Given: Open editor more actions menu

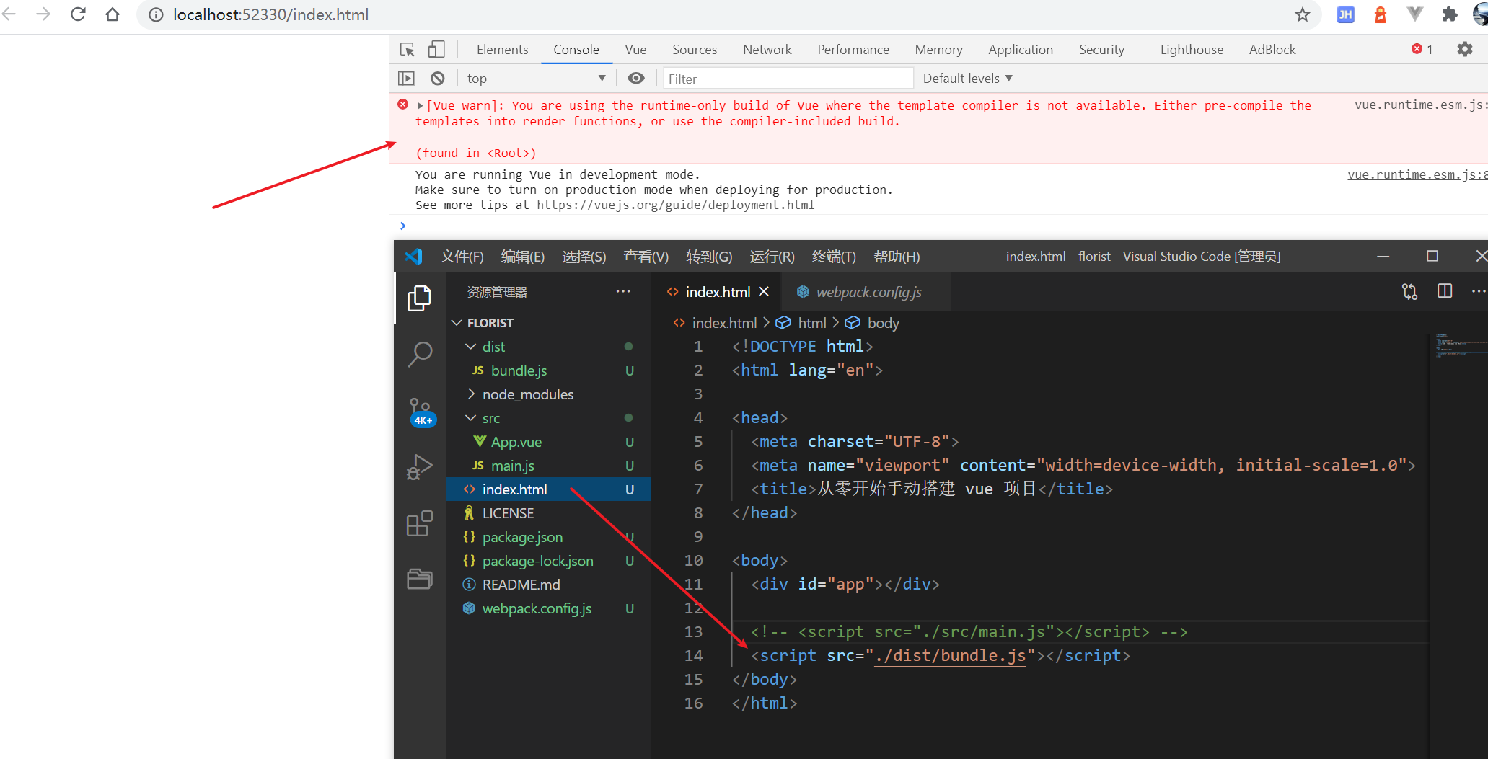Looking at the screenshot, I should click(1478, 291).
